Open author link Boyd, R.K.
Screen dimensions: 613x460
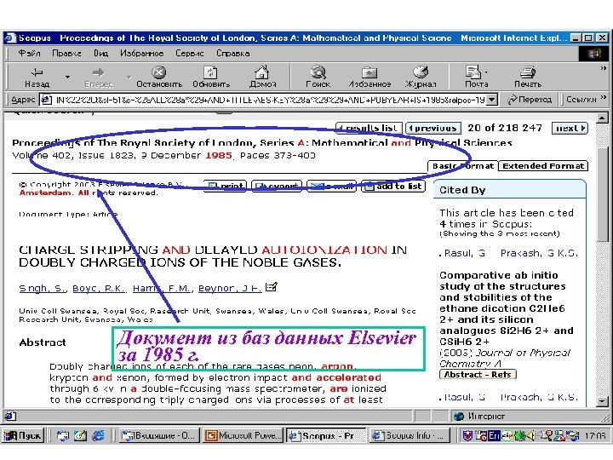(99, 288)
